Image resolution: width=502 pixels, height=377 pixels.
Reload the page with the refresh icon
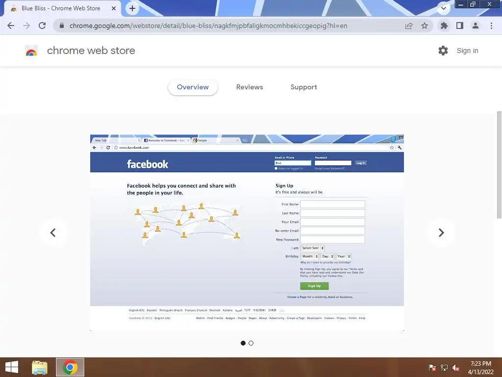(42, 26)
